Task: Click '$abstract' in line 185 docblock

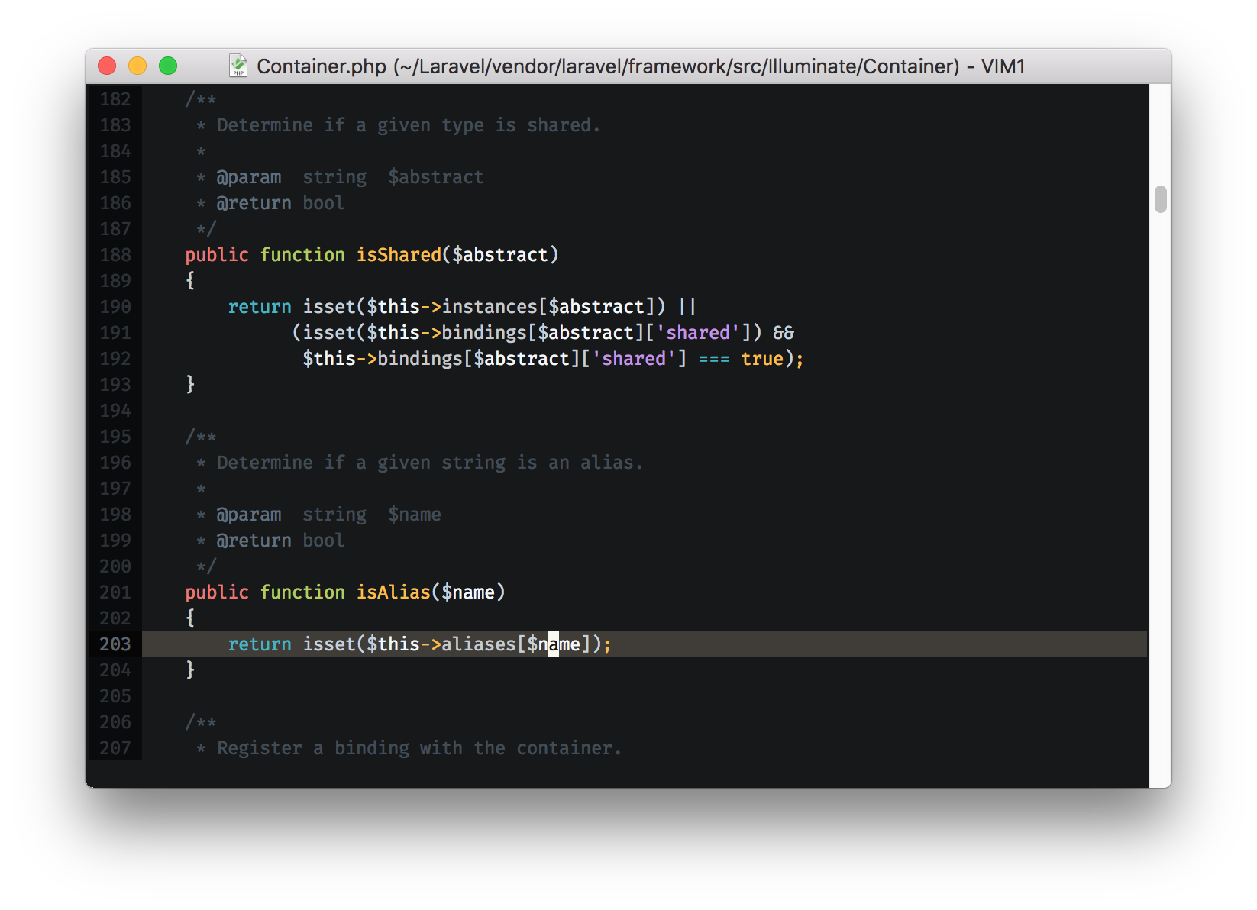Action: coord(436,177)
